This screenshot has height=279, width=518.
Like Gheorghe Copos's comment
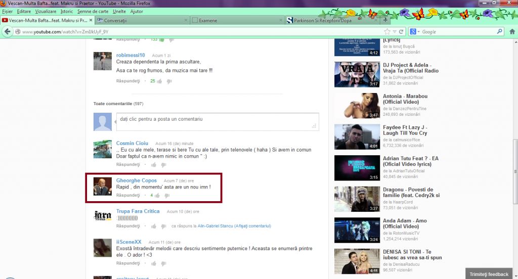(157, 196)
